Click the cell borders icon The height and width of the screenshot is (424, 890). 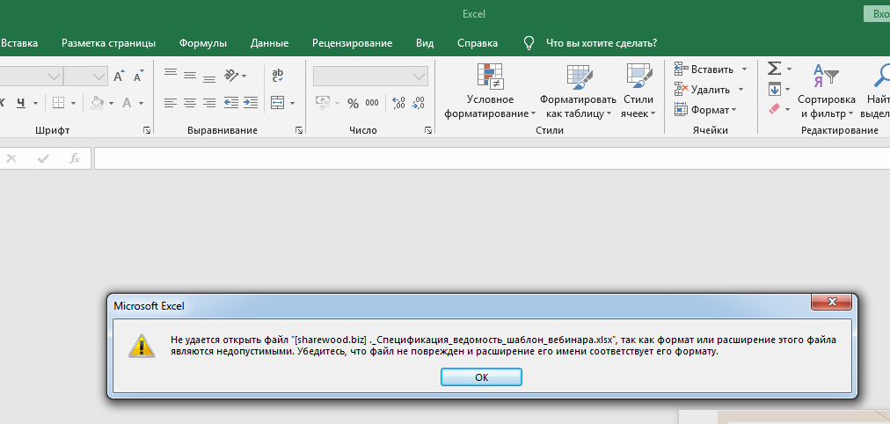pos(58,103)
